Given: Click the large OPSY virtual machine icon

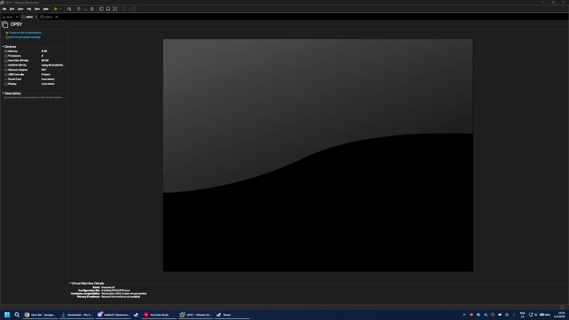Looking at the screenshot, I should (x=5, y=24).
